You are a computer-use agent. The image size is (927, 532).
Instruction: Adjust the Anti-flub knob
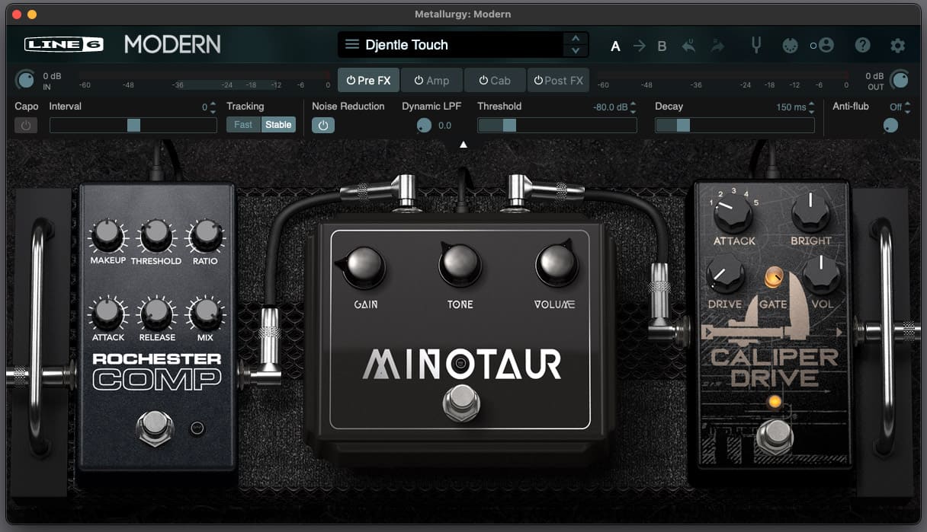click(890, 126)
